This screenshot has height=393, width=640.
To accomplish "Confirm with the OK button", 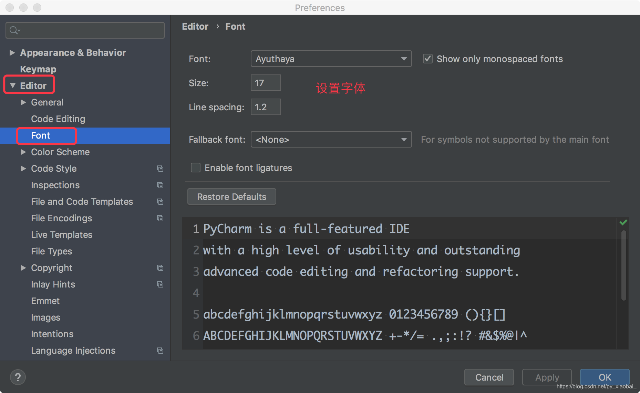I will [x=605, y=377].
